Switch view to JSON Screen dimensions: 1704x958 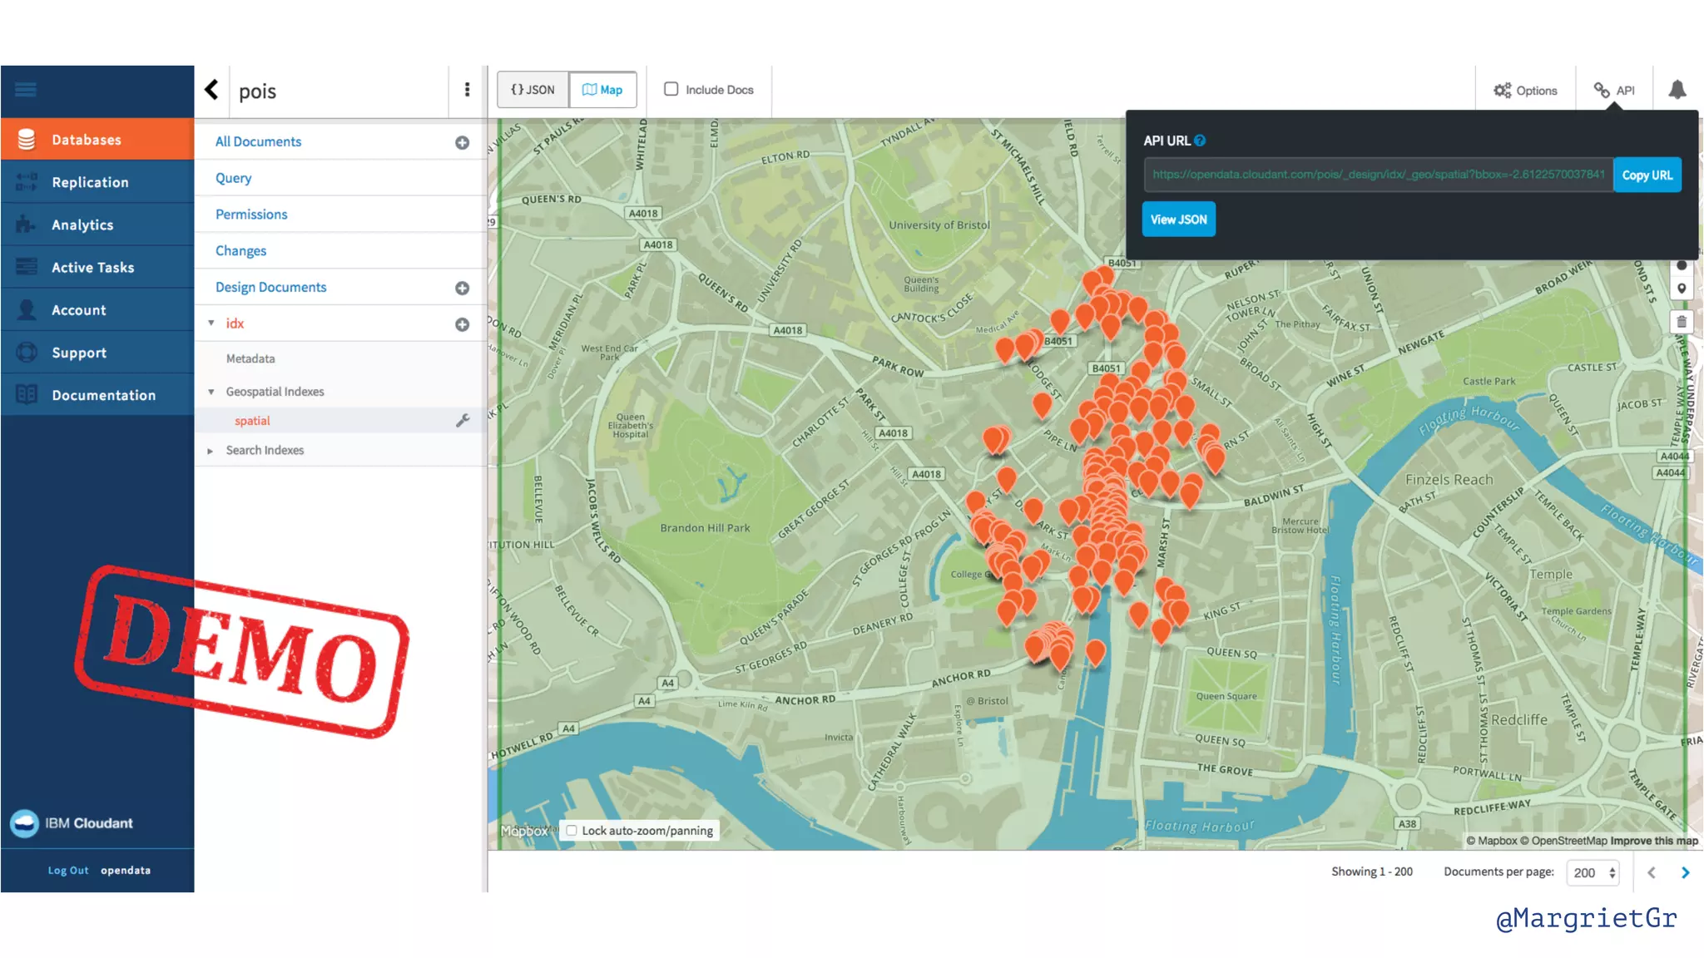(x=532, y=90)
